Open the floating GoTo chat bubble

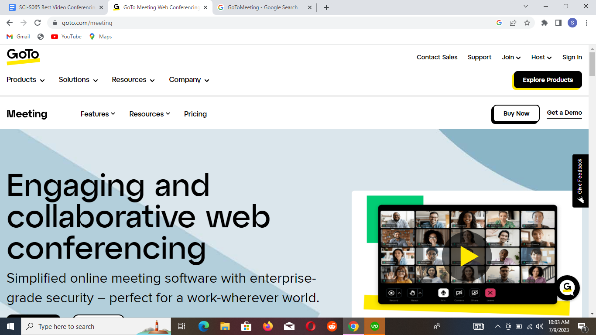[567, 288]
